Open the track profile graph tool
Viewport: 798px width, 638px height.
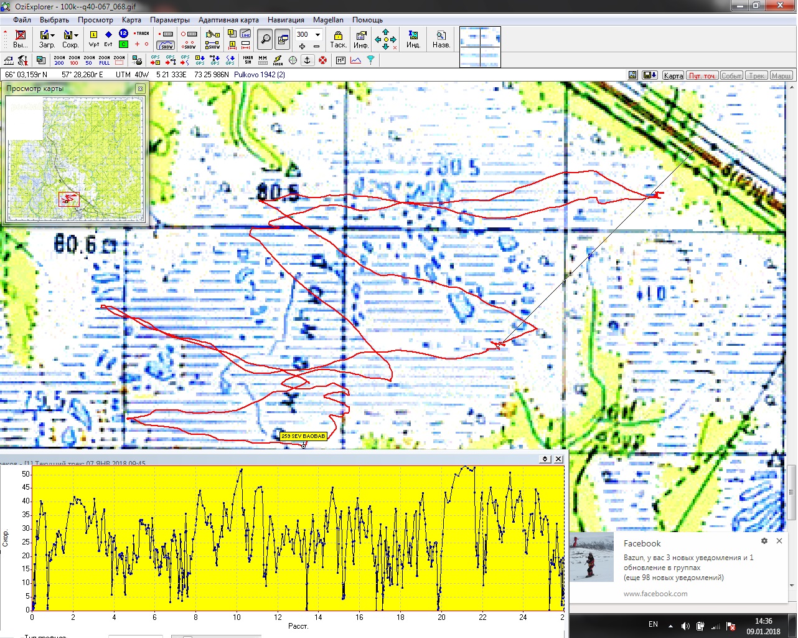coord(355,60)
